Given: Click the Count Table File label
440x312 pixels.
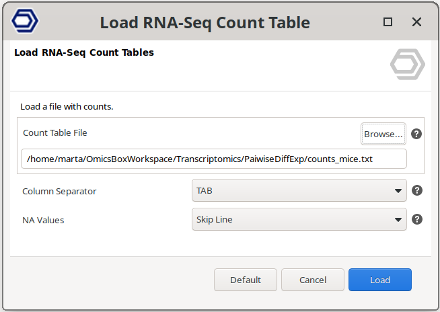Looking at the screenshot, I should pos(55,133).
